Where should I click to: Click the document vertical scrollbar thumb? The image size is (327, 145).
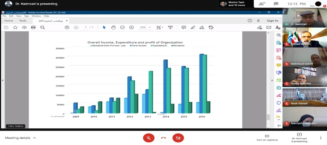point(268,117)
